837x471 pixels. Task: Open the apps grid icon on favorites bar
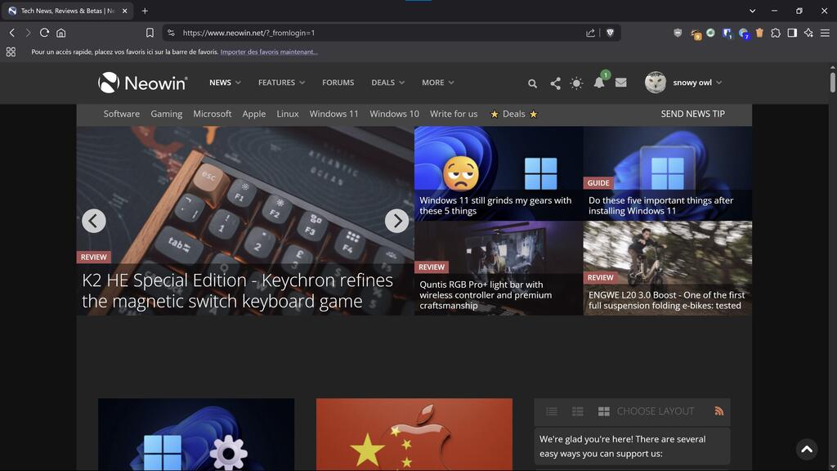coord(11,52)
